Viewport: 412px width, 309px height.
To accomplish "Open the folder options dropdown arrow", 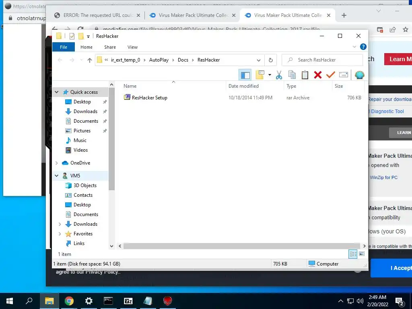I will 270,75.
